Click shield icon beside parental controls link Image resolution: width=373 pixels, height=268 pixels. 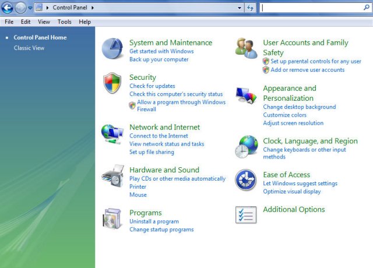[x=266, y=61]
